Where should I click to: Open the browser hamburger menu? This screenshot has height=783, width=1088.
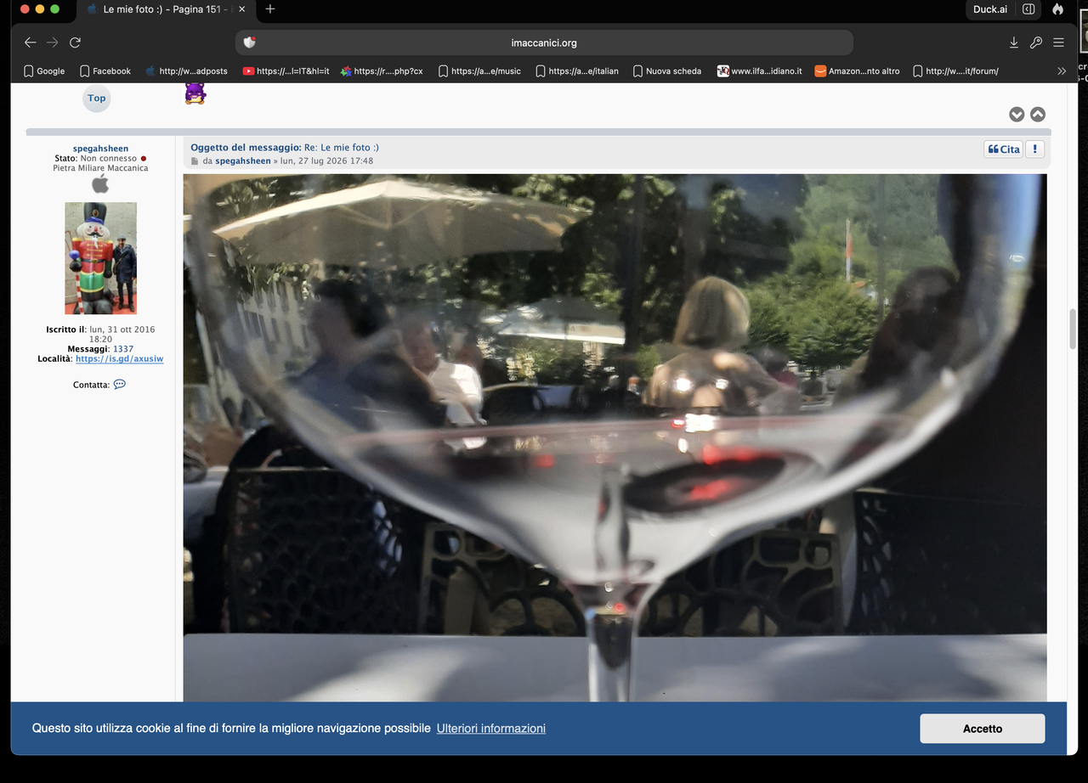[x=1058, y=42]
